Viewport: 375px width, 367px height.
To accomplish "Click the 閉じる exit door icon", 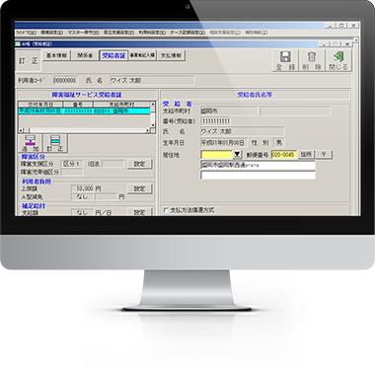I will click(338, 60).
